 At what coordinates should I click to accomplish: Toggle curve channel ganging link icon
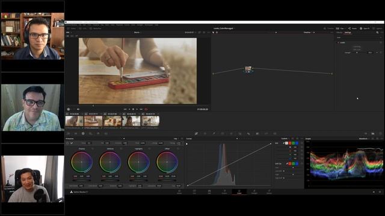click(x=283, y=143)
